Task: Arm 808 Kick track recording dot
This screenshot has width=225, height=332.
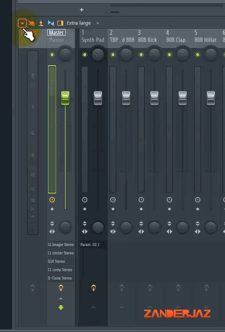Action: pyautogui.click(x=141, y=209)
